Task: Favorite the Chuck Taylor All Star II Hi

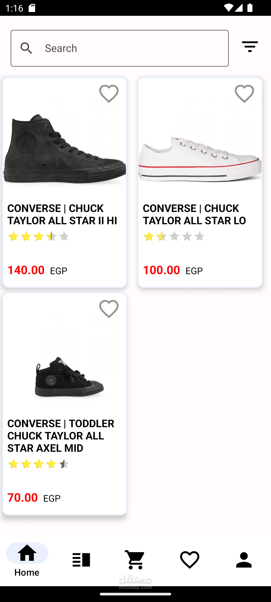Action: click(x=109, y=94)
